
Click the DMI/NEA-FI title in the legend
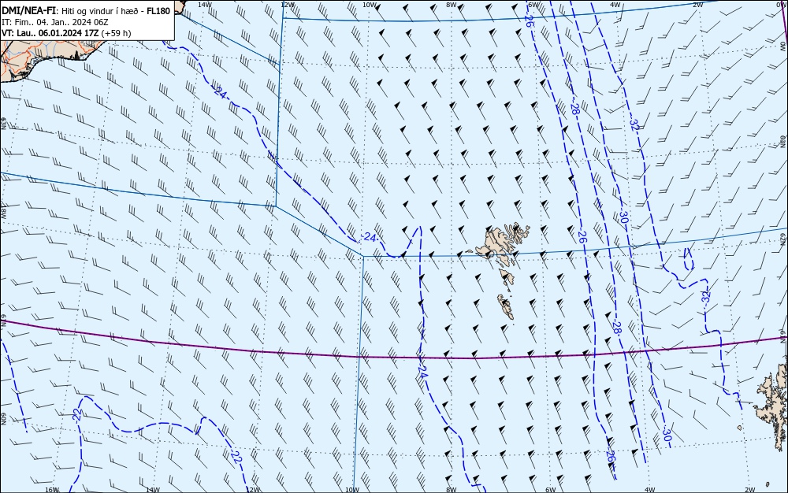point(28,10)
